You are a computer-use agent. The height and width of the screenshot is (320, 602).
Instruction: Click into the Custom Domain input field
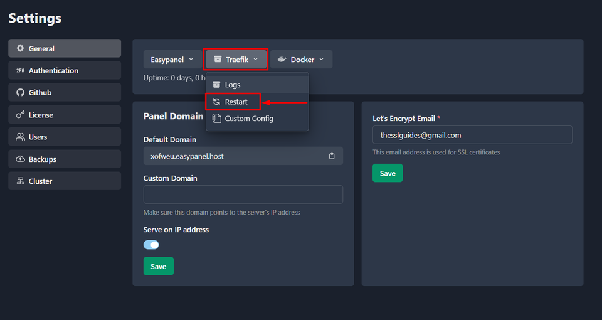(x=243, y=195)
